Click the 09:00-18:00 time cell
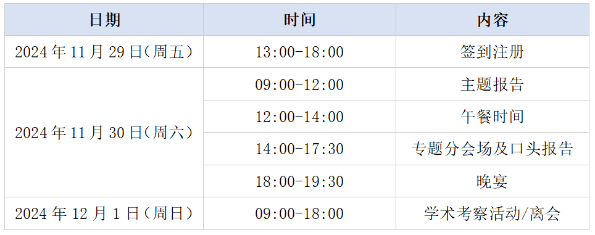Image resolution: width=595 pixels, height=235 pixels. (300, 213)
